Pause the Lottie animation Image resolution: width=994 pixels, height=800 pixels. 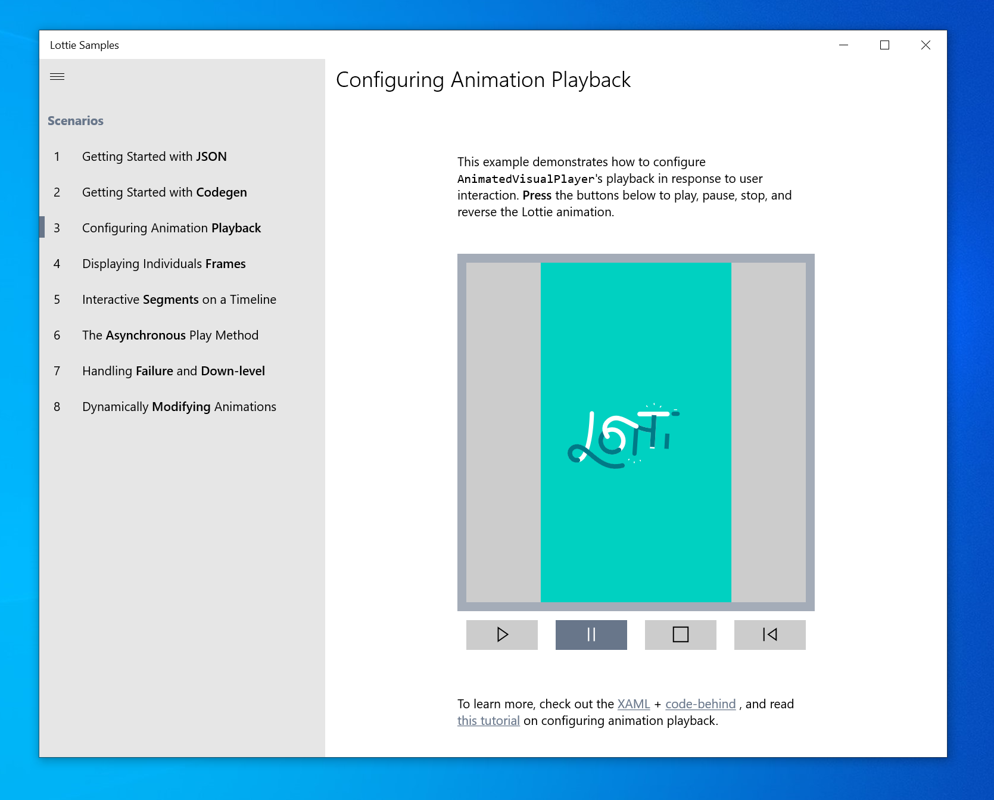coord(591,634)
